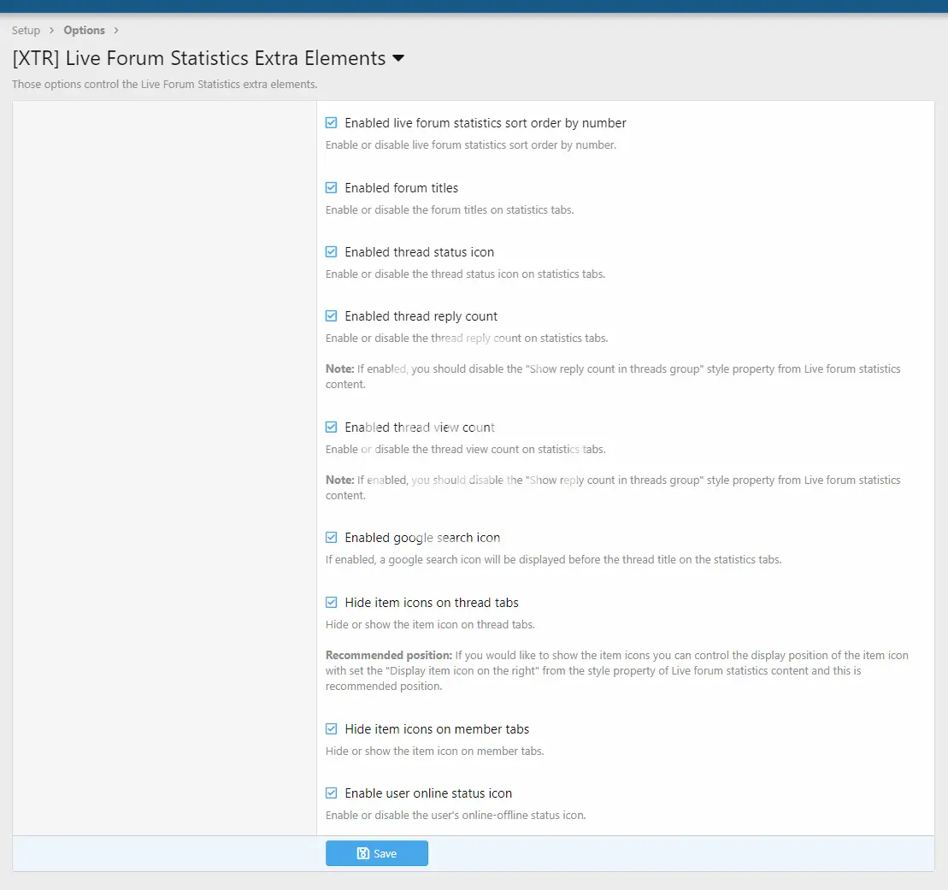Click the chevron after the Options breadcrumb

[x=116, y=31]
